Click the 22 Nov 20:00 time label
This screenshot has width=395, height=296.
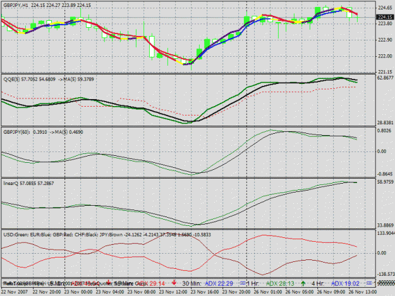47,292
